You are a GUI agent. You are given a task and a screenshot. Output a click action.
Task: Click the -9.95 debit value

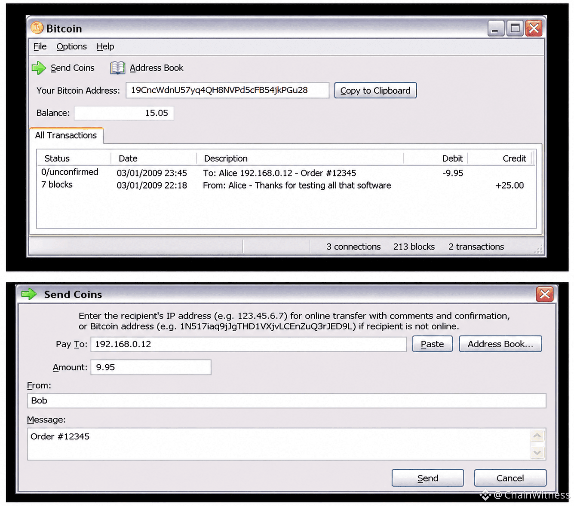point(453,173)
